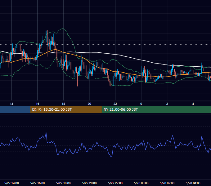Click the 5/27 14:00 time label
This screenshot has height=186, width=211.
11,183
